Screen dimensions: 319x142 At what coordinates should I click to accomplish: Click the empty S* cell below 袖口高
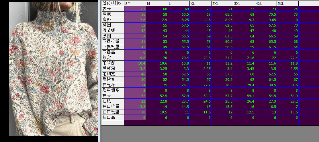(135, 123)
